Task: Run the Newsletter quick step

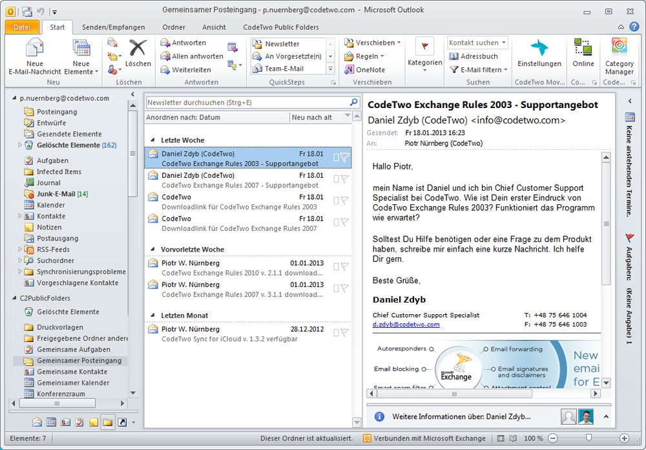Action: 282,44
